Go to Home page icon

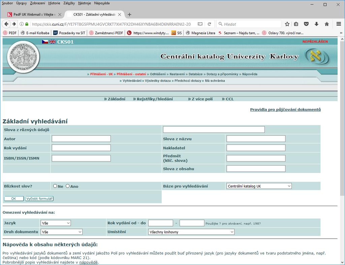point(327,24)
